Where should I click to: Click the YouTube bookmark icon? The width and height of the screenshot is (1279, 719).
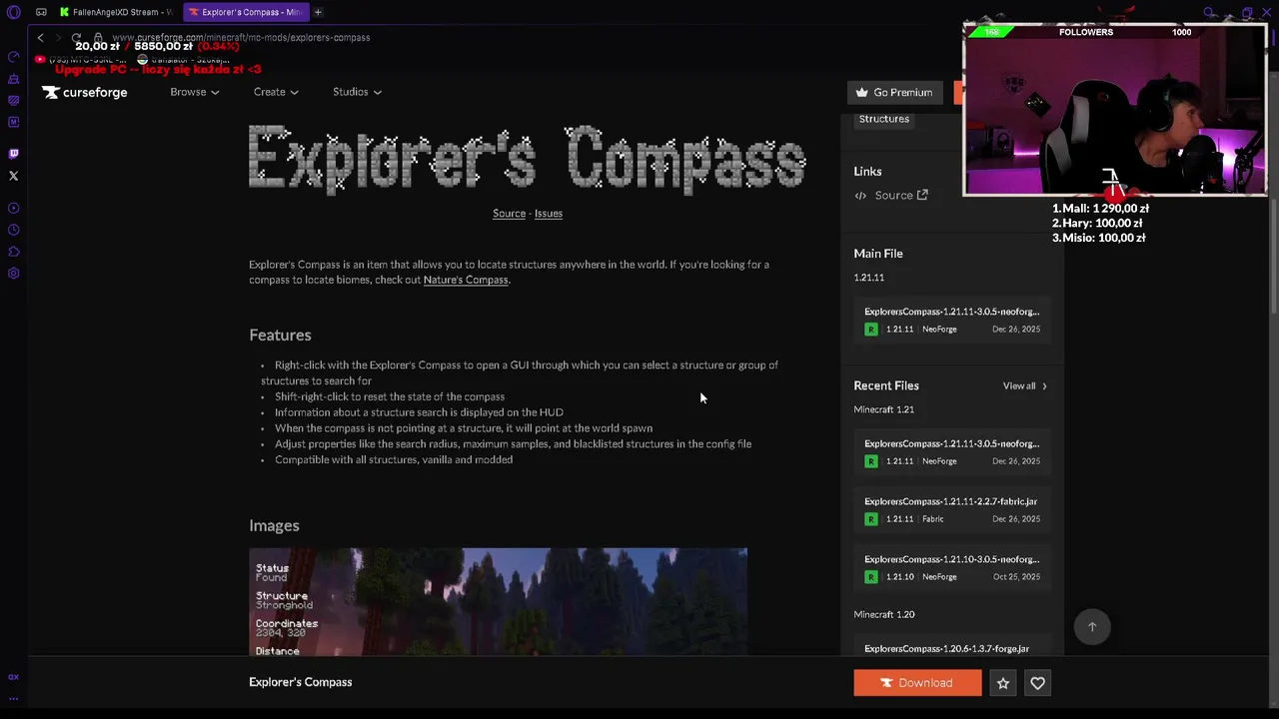click(40, 60)
